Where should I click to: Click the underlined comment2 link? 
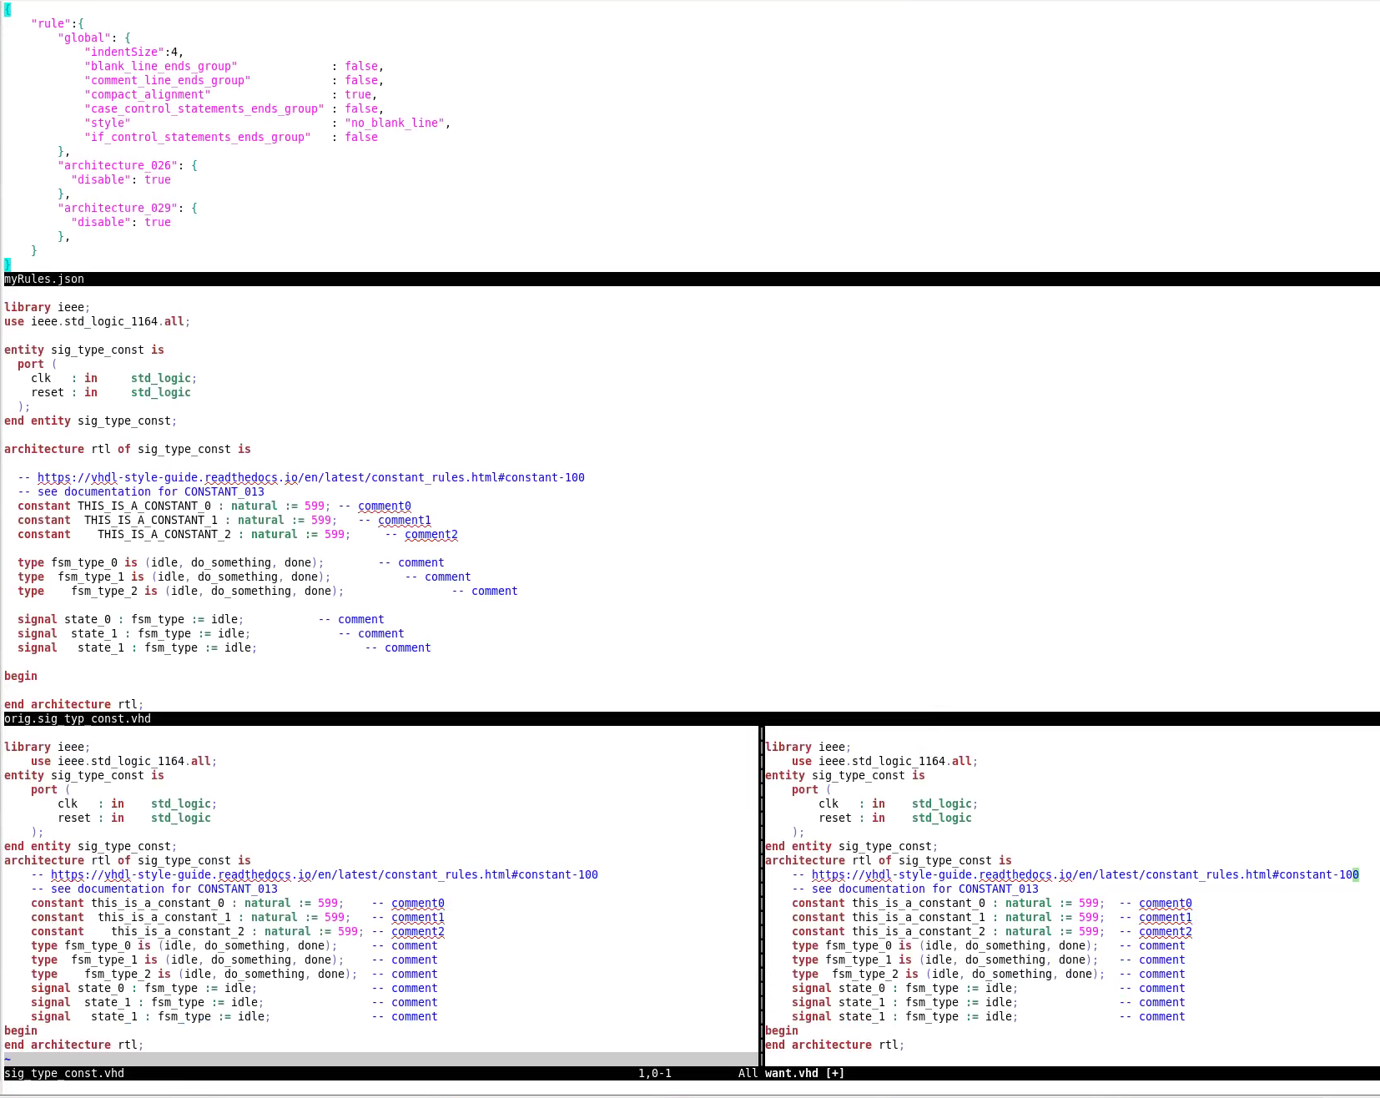click(431, 535)
